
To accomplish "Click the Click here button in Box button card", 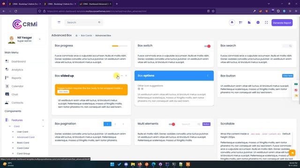I will [287, 76].
